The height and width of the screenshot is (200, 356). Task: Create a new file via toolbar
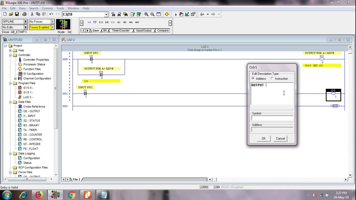(x=5, y=14)
